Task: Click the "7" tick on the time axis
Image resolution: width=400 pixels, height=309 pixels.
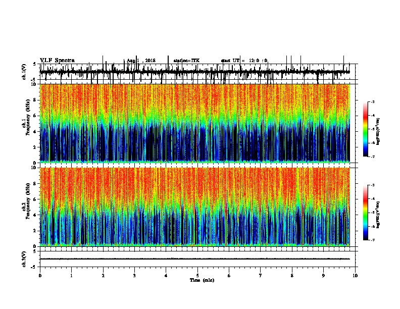Action: click(261, 276)
